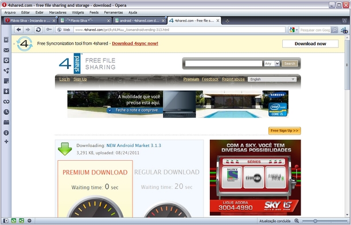Open the English language dropdown
351x225 pixels.
pyautogui.click(x=272, y=79)
